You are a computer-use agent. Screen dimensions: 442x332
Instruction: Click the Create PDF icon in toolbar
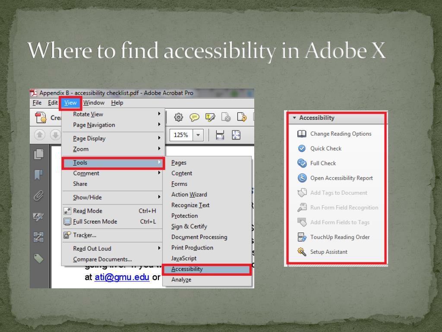click(x=41, y=118)
